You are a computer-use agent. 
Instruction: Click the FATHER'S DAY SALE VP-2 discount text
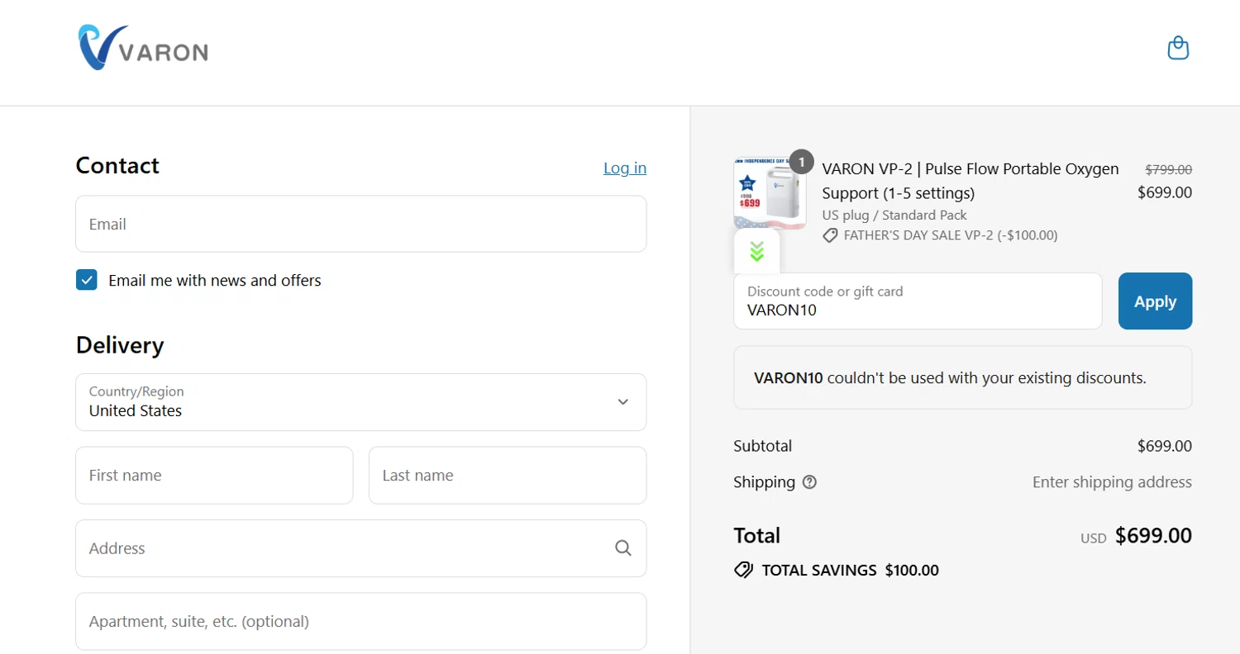(x=951, y=235)
